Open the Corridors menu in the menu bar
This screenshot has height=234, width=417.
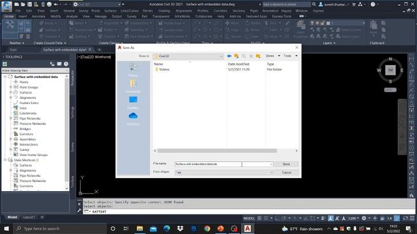(x=220, y=10)
